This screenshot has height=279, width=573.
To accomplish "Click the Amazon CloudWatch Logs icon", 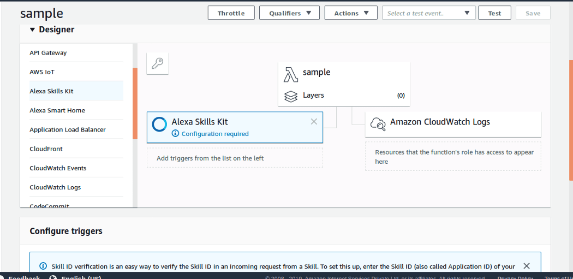I will [378, 124].
